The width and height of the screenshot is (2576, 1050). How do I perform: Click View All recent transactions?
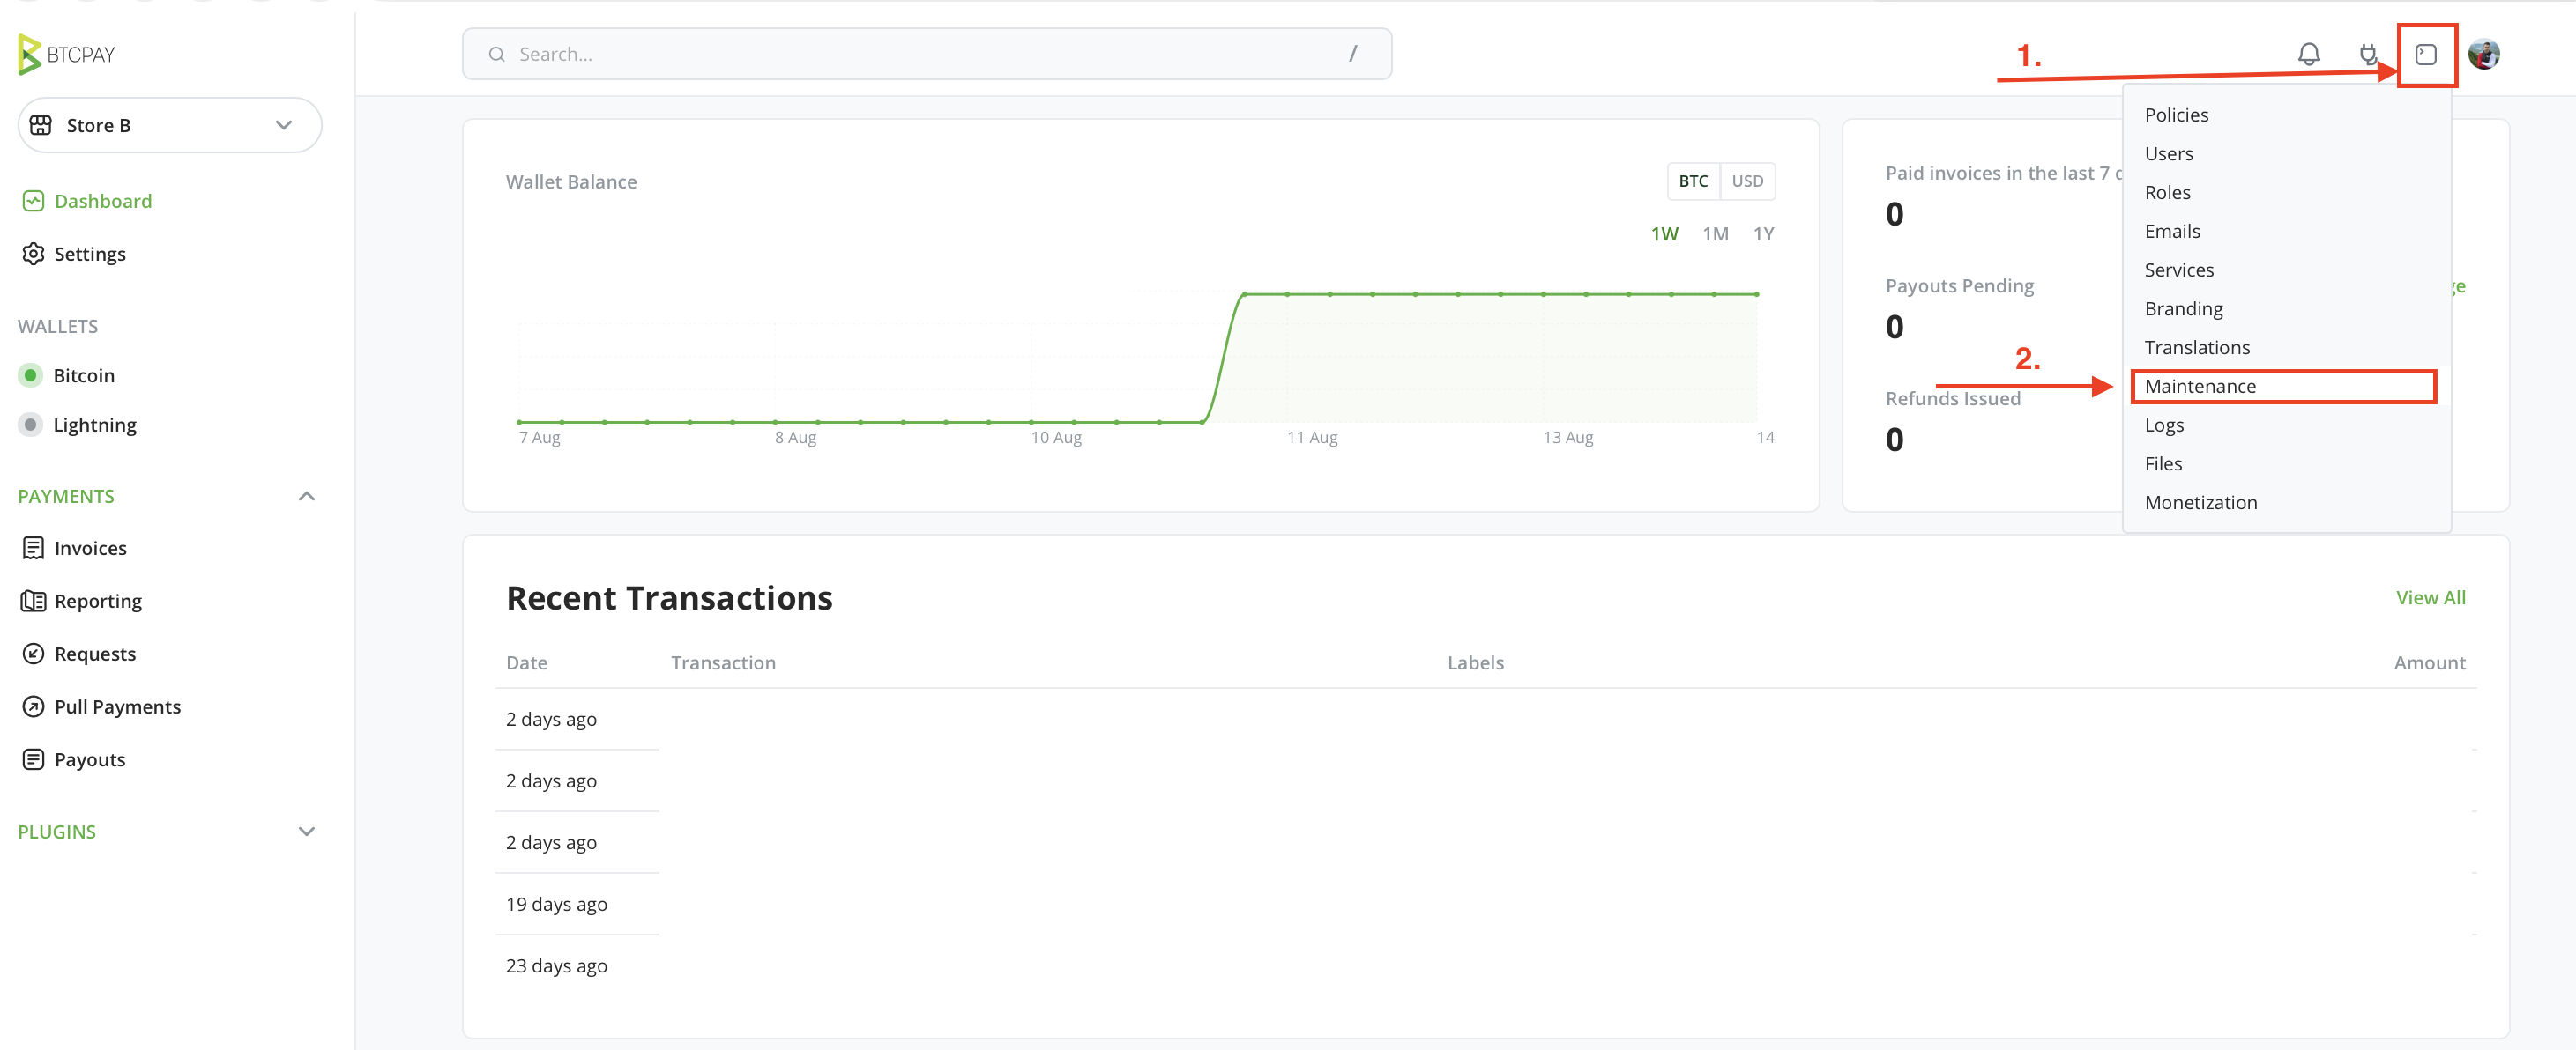click(x=2430, y=597)
